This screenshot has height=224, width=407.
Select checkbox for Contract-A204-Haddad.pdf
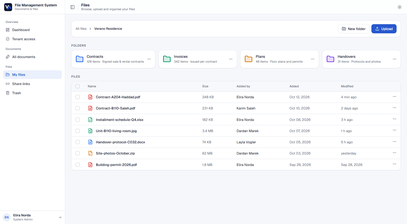tap(78, 97)
